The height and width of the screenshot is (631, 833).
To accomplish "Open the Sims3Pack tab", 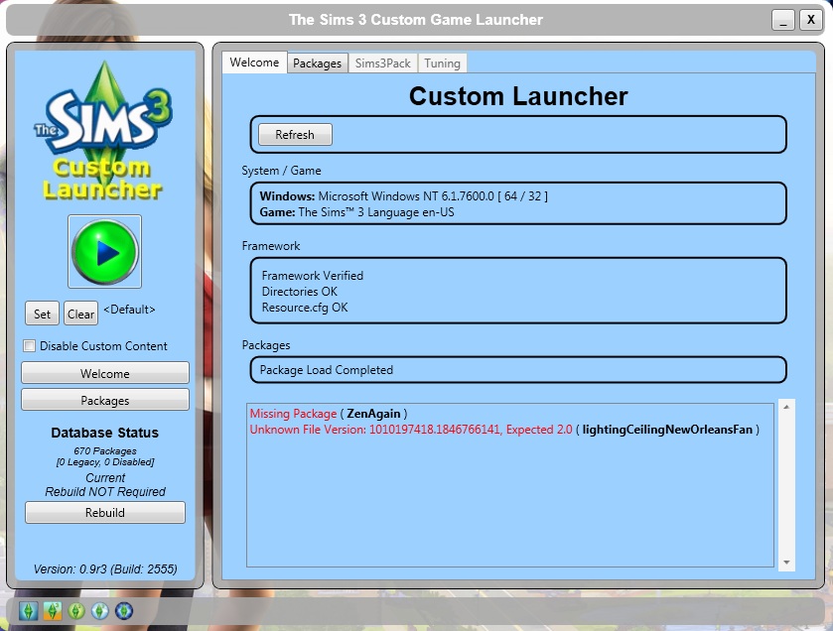I will [383, 63].
